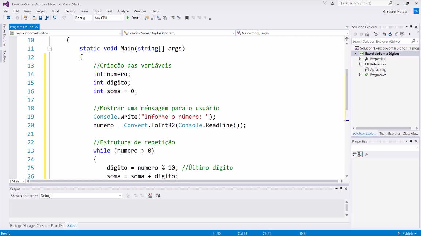The width and height of the screenshot is (421, 236).
Task: Click the Navigate Backward arrow in the toolbar
Action: coord(8,18)
